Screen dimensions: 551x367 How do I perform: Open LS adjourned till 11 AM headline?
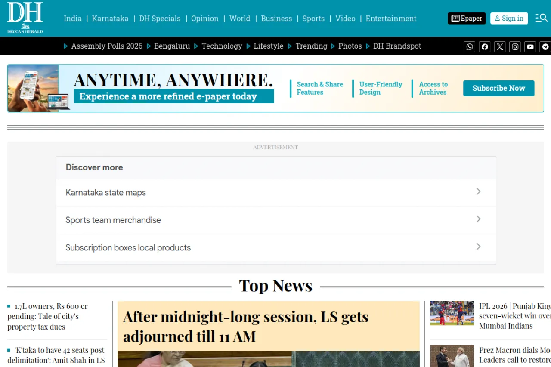(x=246, y=326)
